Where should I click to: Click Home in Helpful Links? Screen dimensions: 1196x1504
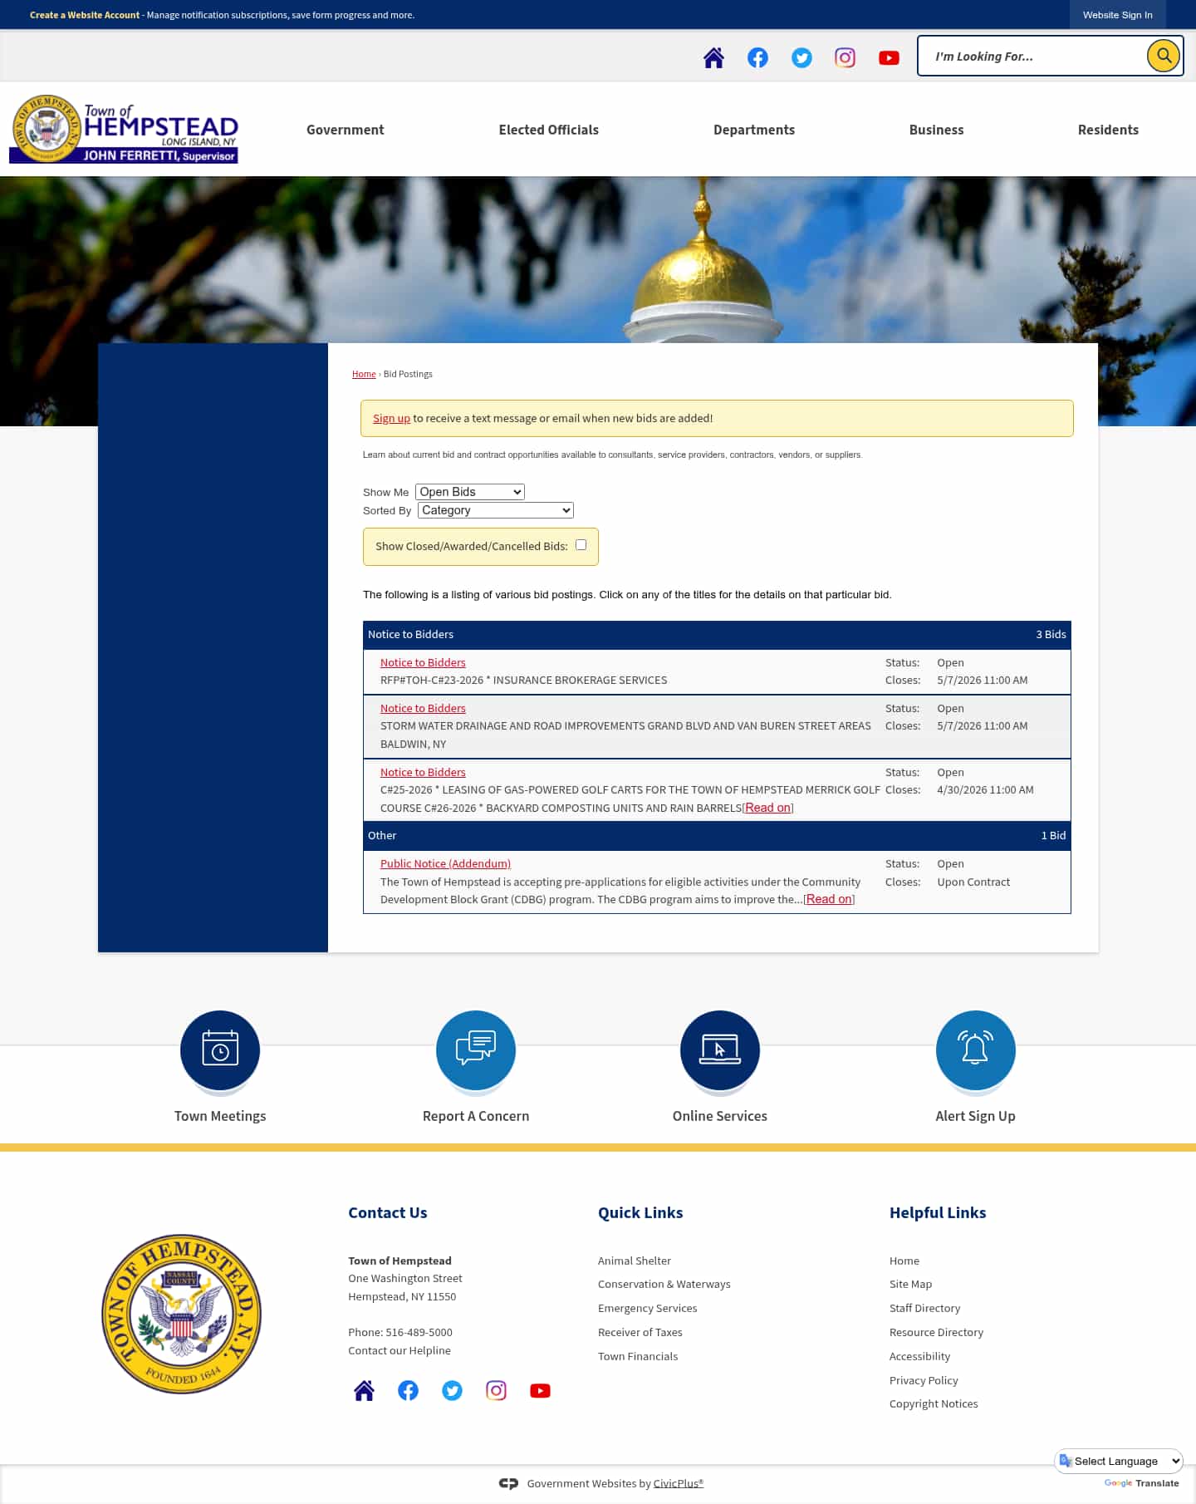(x=904, y=1261)
